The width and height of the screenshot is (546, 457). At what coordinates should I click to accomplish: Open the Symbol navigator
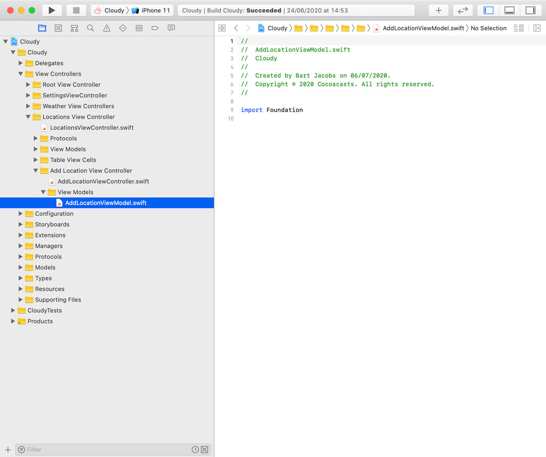click(74, 28)
